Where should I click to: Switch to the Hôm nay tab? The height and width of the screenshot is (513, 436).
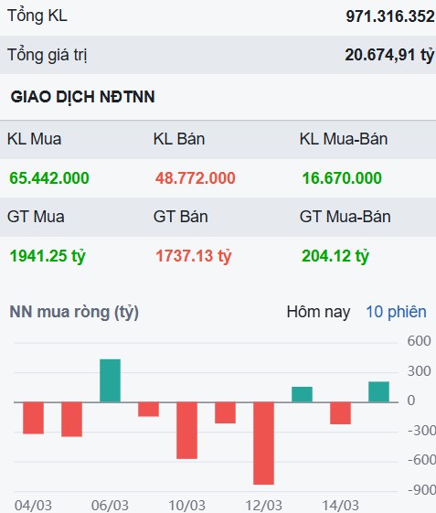tap(318, 312)
